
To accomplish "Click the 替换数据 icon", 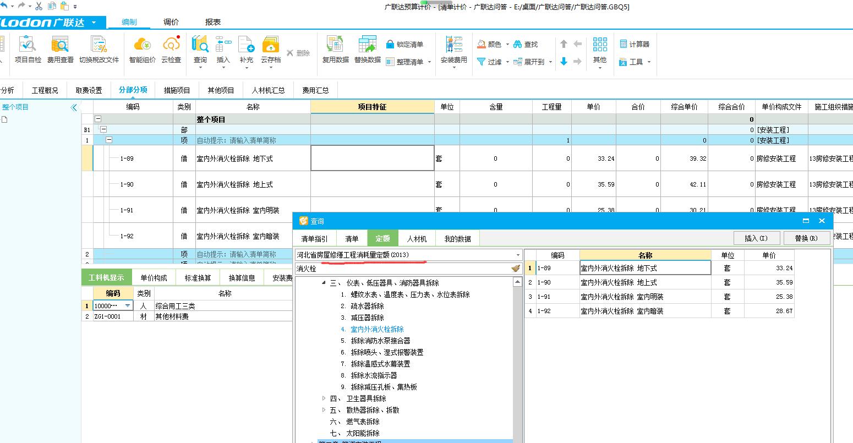I will pyautogui.click(x=367, y=50).
